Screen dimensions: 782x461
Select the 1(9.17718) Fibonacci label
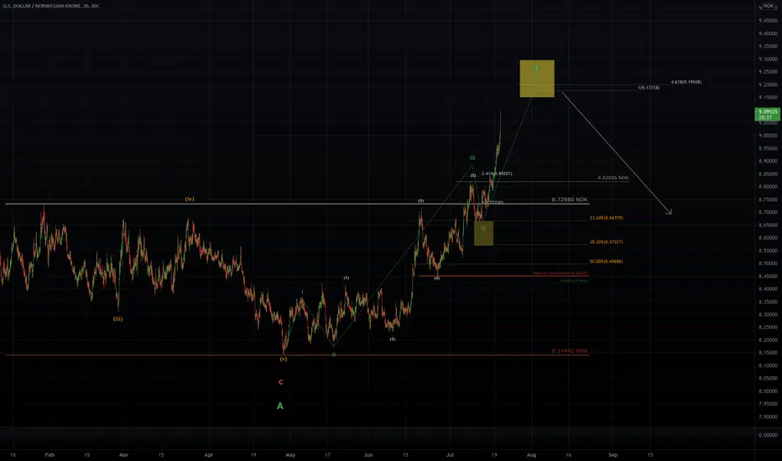(649, 88)
